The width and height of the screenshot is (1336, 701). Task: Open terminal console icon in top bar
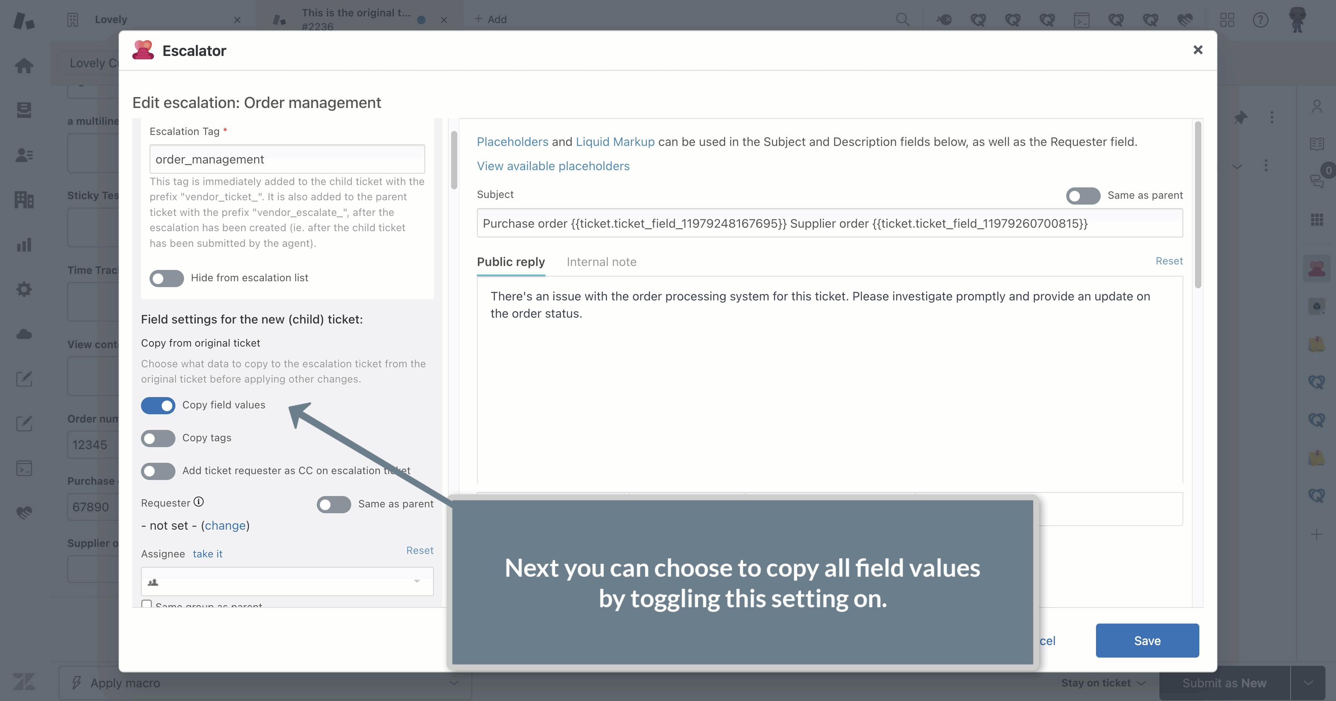(x=1081, y=20)
